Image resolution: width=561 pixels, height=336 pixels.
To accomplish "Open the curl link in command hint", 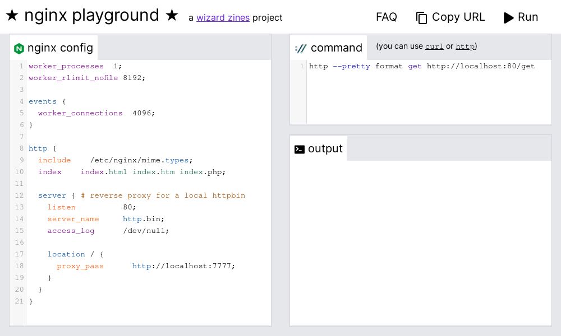I will click(x=434, y=46).
